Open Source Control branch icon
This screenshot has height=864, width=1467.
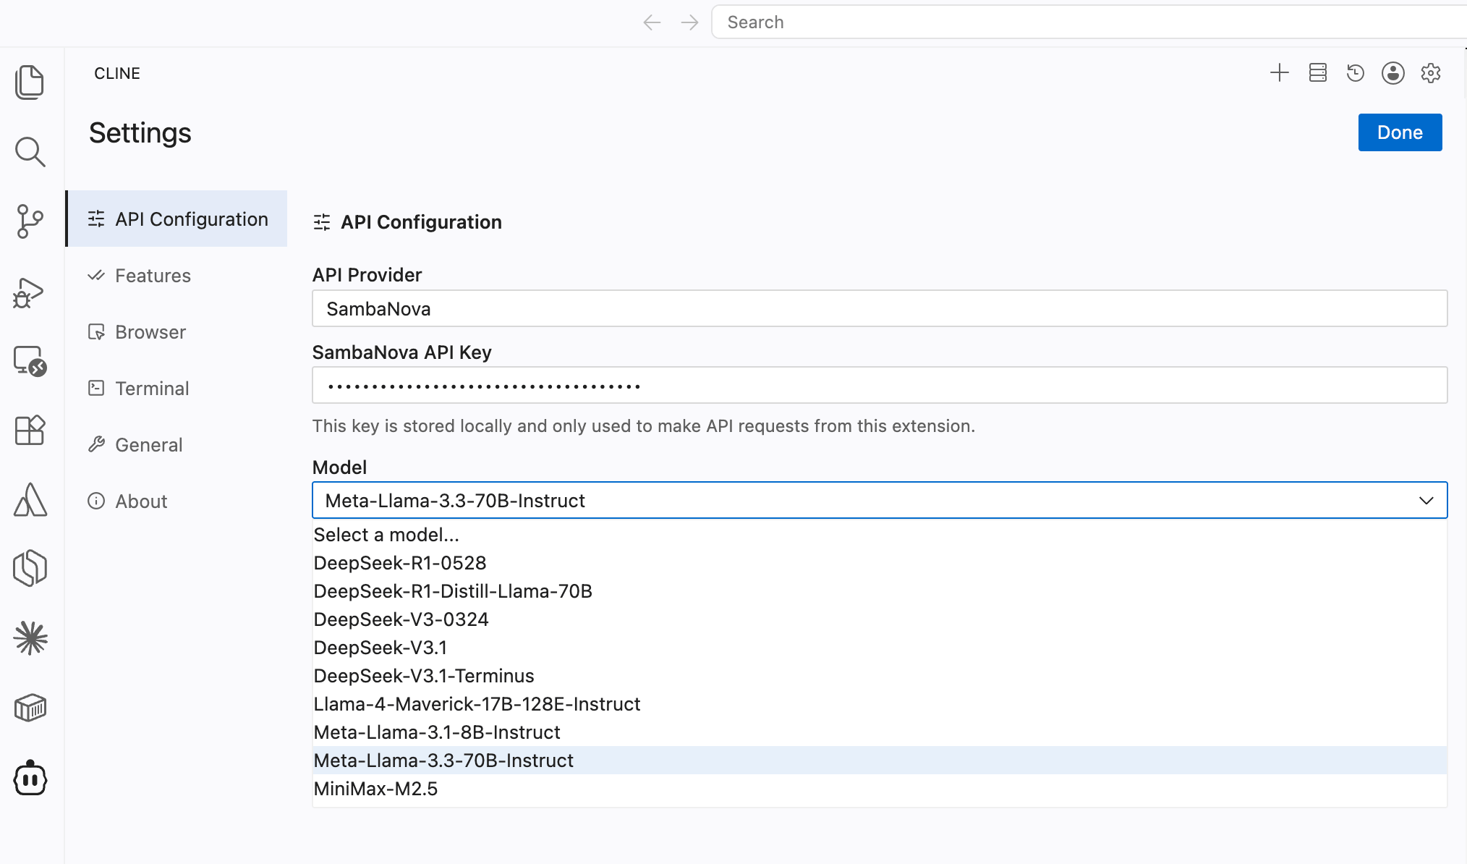coord(30,221)
